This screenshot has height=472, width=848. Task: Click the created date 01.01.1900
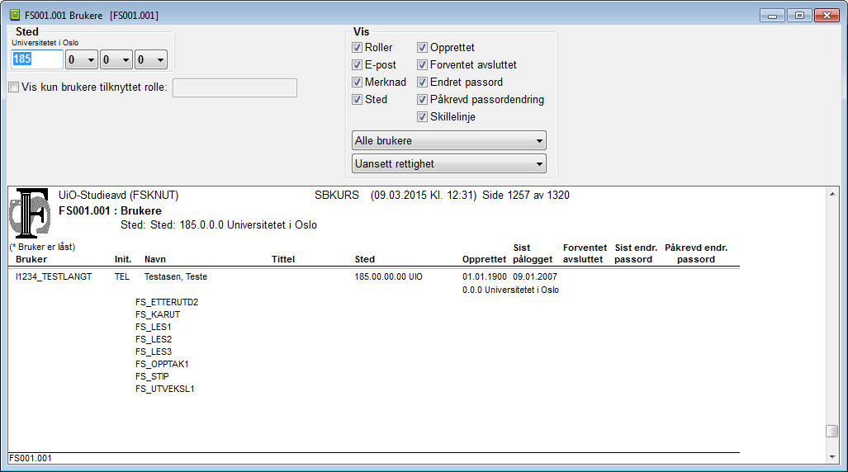point(485,276)
